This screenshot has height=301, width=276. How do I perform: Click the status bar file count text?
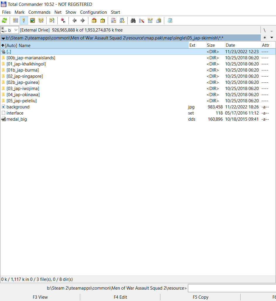(x=37, y=279)
